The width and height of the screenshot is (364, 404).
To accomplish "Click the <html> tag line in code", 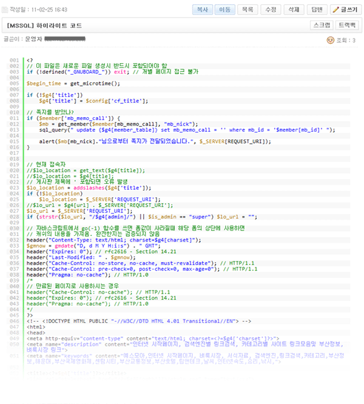I will (x=36, y=326).
